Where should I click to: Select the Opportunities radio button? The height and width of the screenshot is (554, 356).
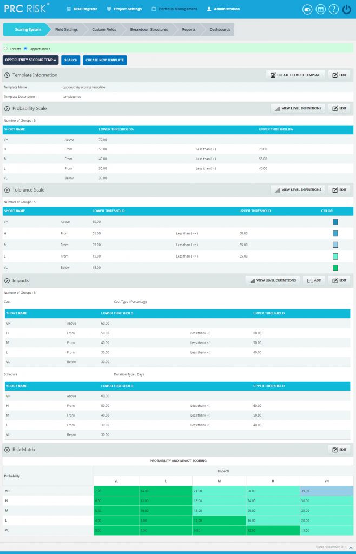(x=25, y=49)
